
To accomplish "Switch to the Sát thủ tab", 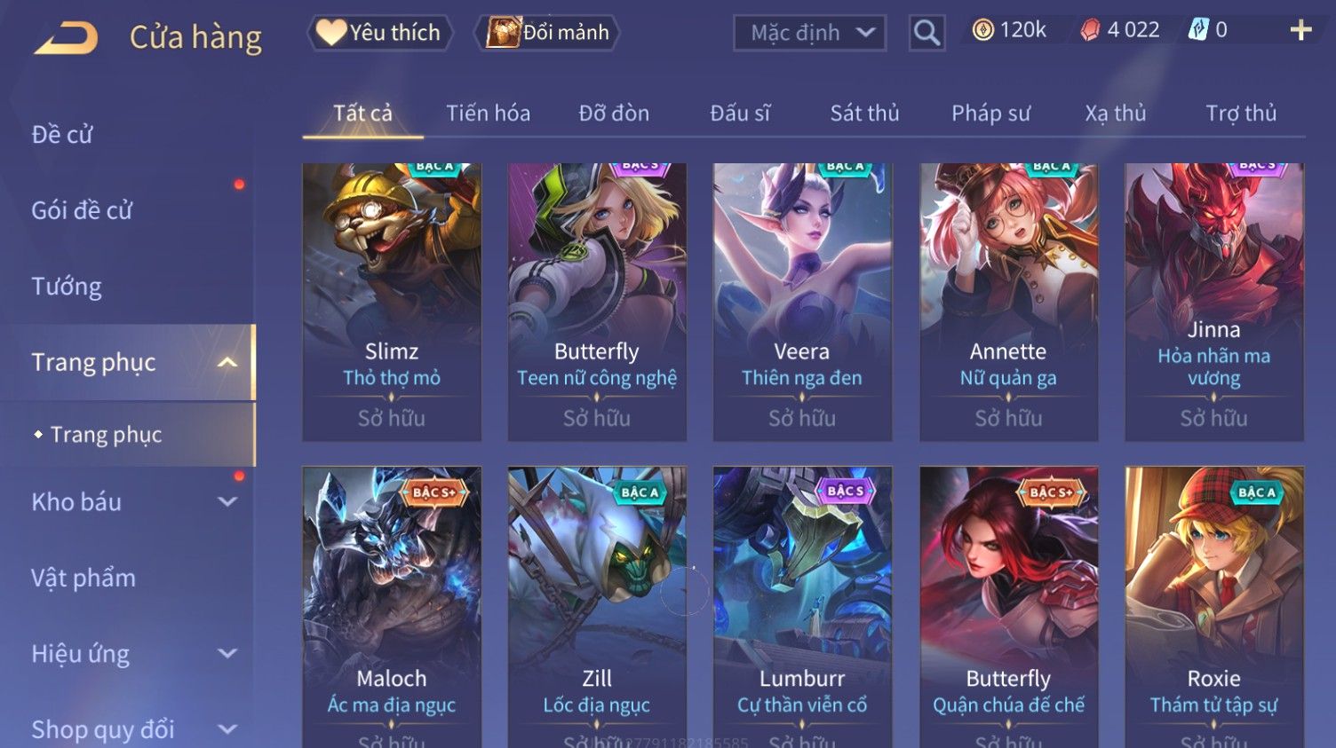I will [x=864, y=114].
